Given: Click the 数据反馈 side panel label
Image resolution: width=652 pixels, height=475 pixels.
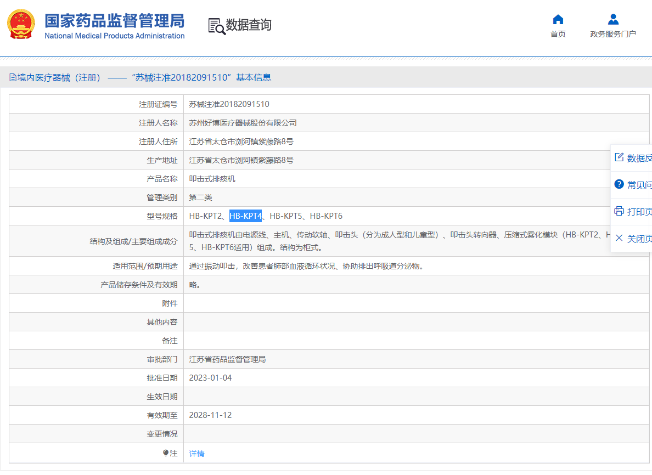Looking at the screenshot, I should click(639, 158).
